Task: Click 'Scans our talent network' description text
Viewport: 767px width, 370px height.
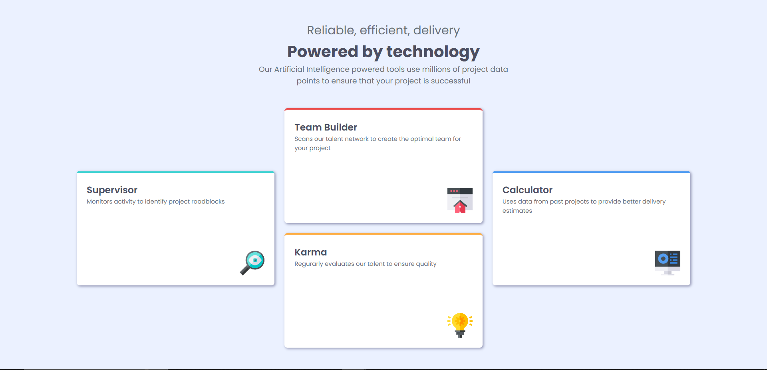Action: pyautogui.click(x=378, y=139)
